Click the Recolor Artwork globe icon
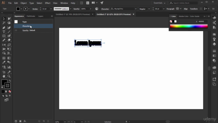218x123 pixels. pos(97,9)
